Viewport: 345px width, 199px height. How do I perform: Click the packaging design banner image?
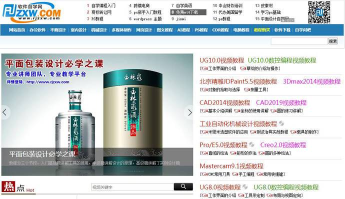click(x=97, y=114)
